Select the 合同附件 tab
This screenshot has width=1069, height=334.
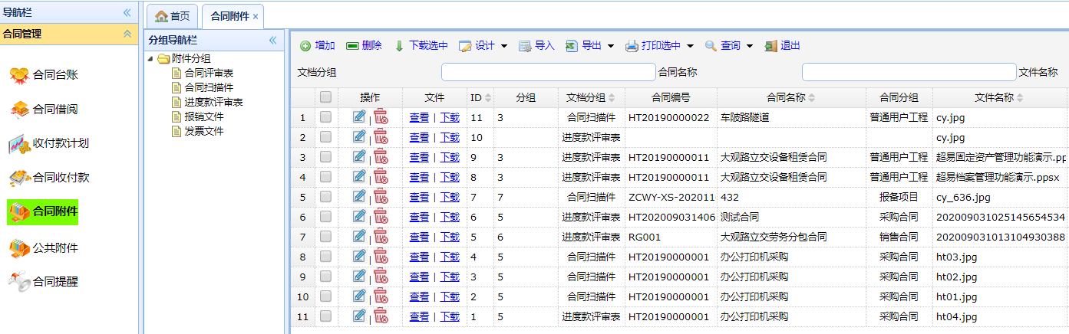(229, 16)
